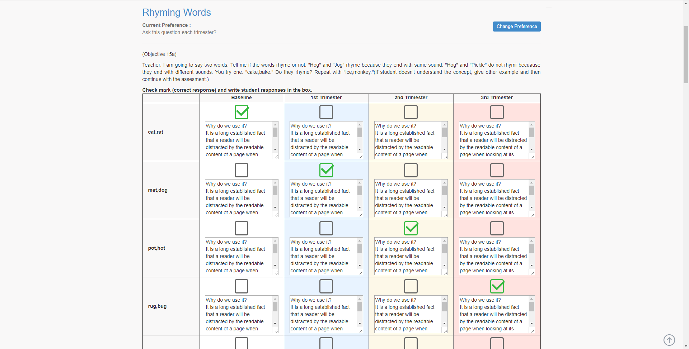Click resize handle of rug,bug 3rd Trimester textbox
Viewport: 689px width, 349px height.
click(x=532, y=330)
